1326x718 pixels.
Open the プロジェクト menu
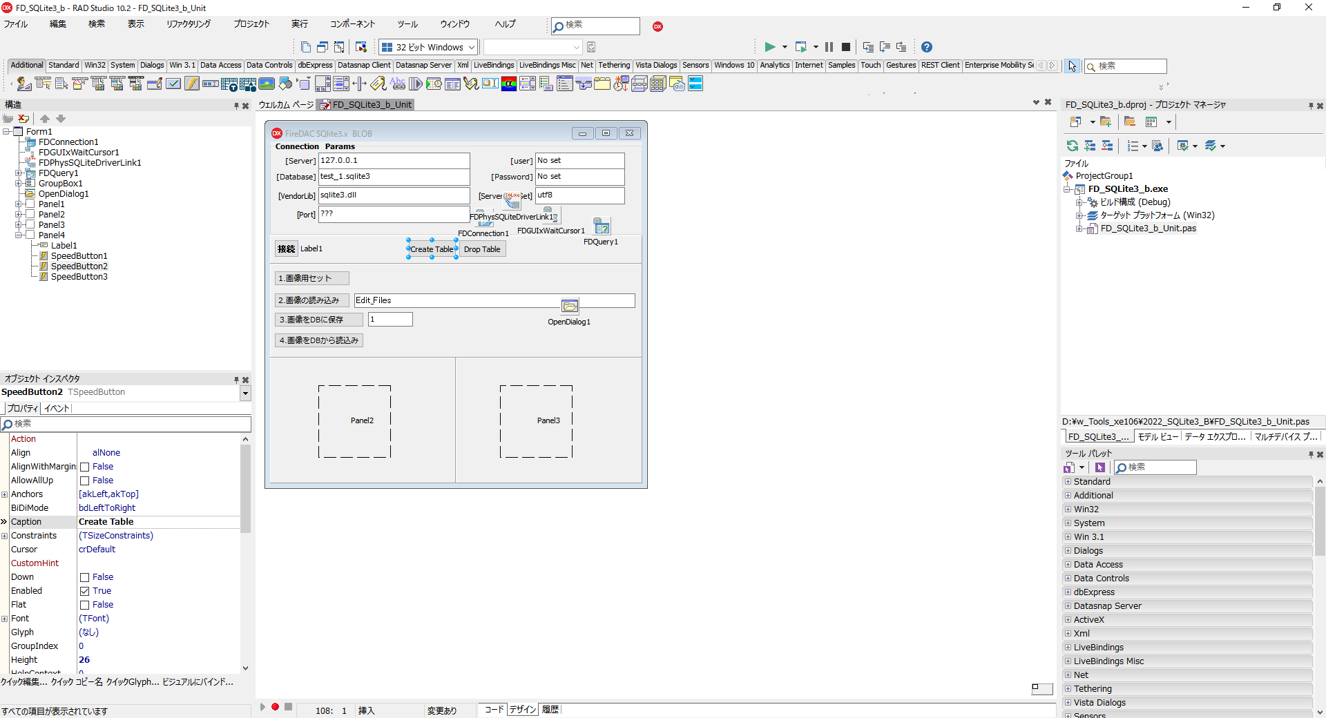[x=251, y=23]
